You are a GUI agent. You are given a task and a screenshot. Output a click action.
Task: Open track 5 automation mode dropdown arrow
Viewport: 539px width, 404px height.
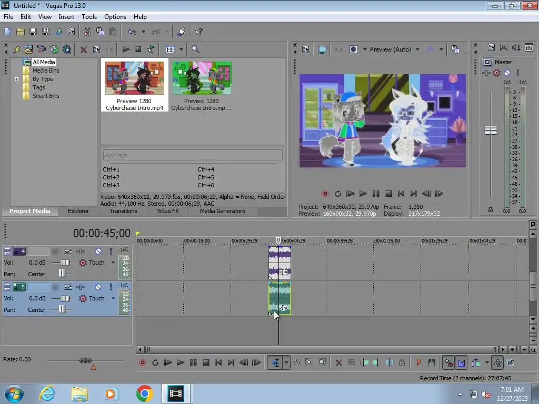(113, 299)
